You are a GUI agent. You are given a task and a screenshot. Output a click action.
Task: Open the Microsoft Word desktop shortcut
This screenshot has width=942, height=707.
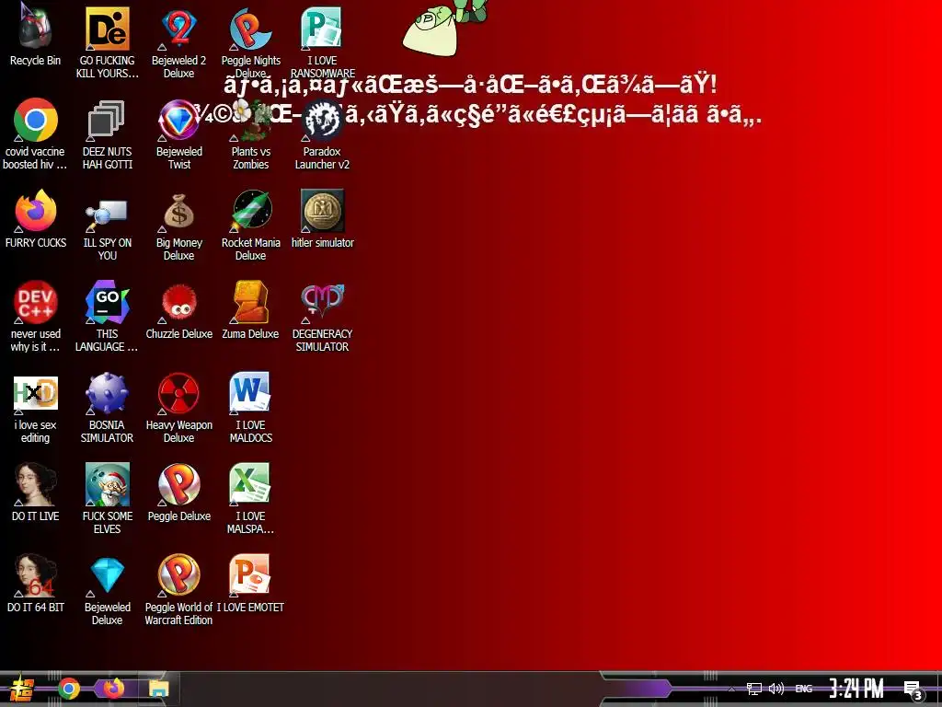pyautogui.click(x=250, y=407)
